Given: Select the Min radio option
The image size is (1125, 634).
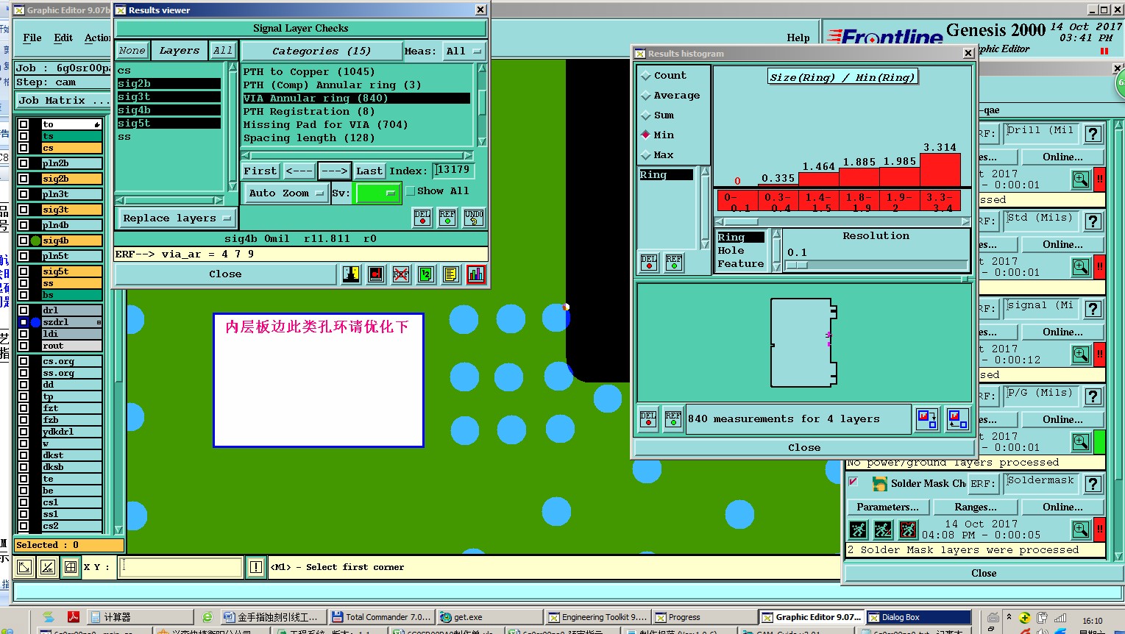Looking at the screenshot, I should (x=646, y=135).
